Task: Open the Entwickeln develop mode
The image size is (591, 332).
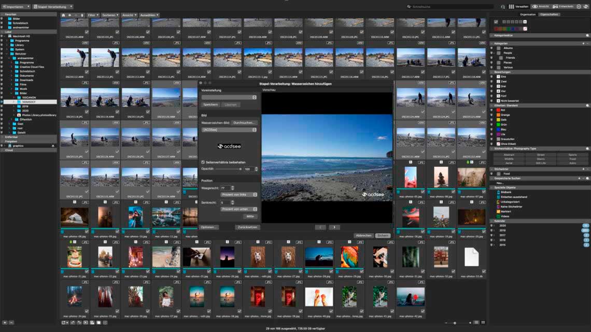Action: coord(562,7)
